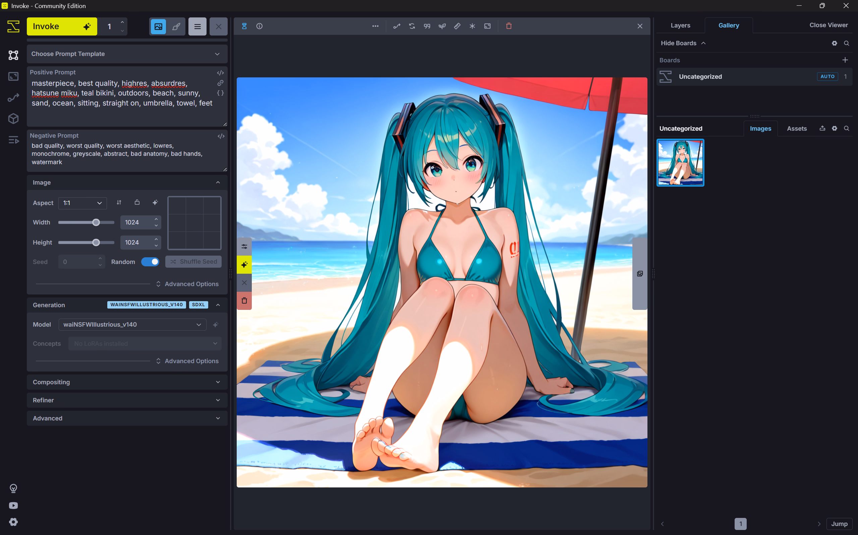The image size is (858, 535).
Task: Use all parameters asterisk icon
Action: coord(472,26)
